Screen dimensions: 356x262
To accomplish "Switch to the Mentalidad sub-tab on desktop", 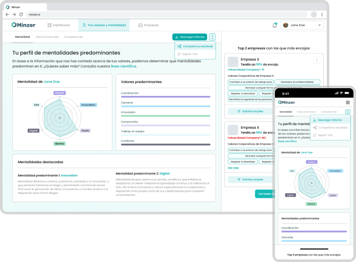I will coord(23,37).
